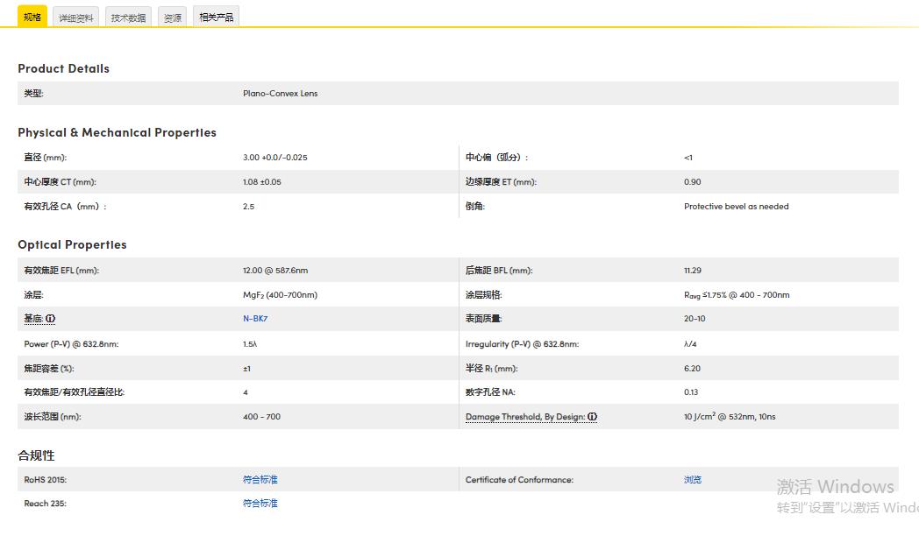
Task: Open the 技术数据 tab
Action: (128, 18)
